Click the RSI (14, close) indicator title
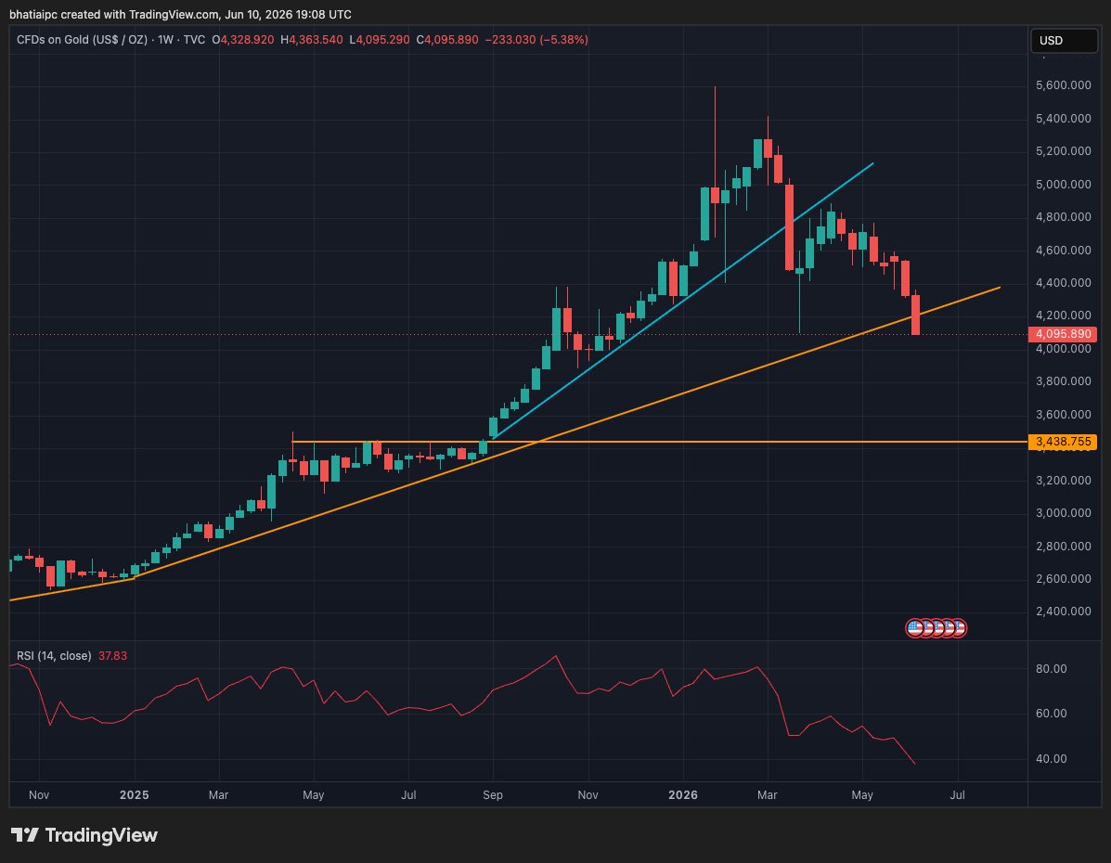Image resolution: width=1111 pixels, height=863 pixels. point(54,655)
